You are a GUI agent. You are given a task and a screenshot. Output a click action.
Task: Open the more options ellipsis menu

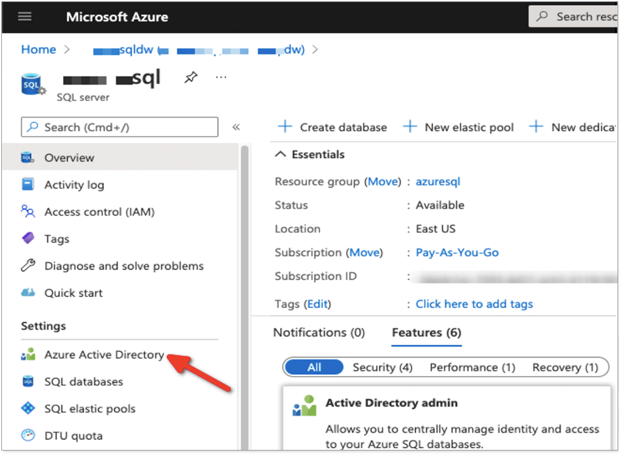point(221,76)
